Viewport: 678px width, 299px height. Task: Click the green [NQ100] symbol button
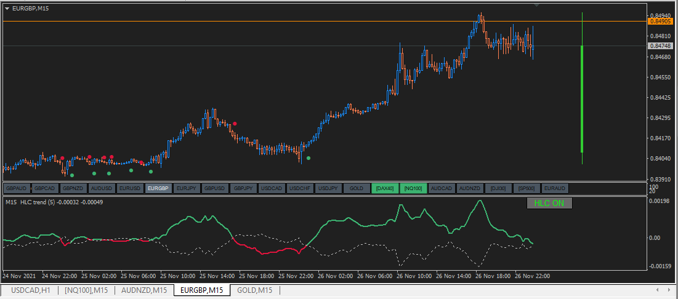pos(413,188)
